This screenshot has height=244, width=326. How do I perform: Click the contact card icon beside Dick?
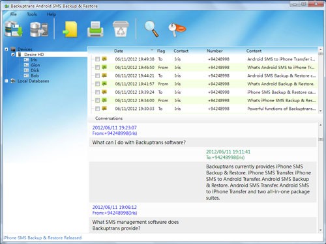pyautogui.click(x=26, y=70)
